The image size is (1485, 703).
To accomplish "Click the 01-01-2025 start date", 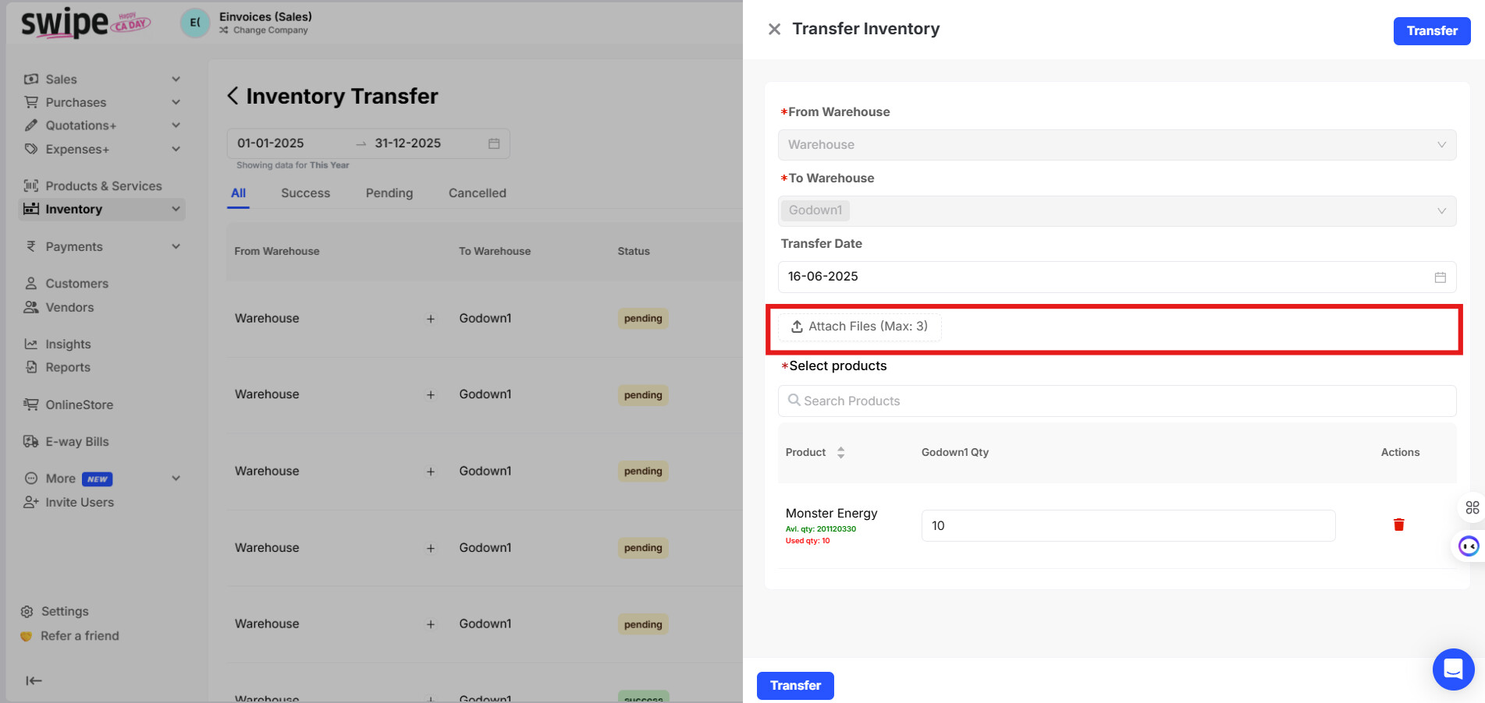I will click(x=271, y=143).
